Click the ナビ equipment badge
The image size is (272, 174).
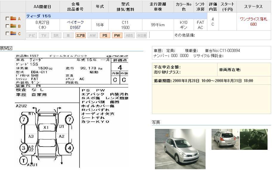pyautogui.click(x=32, y=36)
